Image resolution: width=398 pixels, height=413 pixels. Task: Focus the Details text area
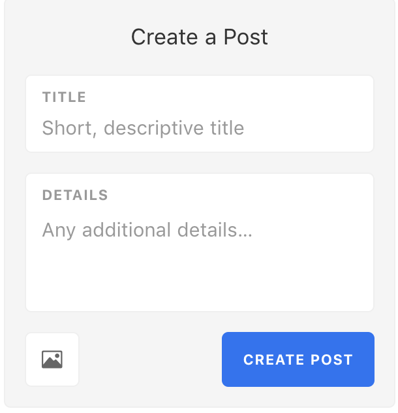pyautogui.click(x=200, y=242)
